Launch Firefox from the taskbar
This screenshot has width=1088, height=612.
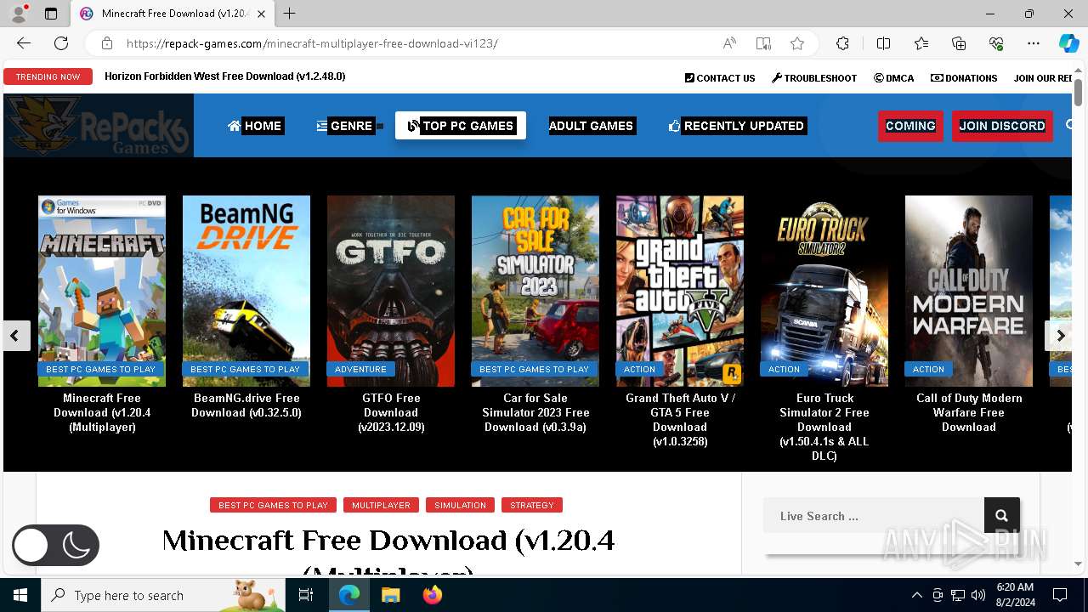click(x=433, y=595)
